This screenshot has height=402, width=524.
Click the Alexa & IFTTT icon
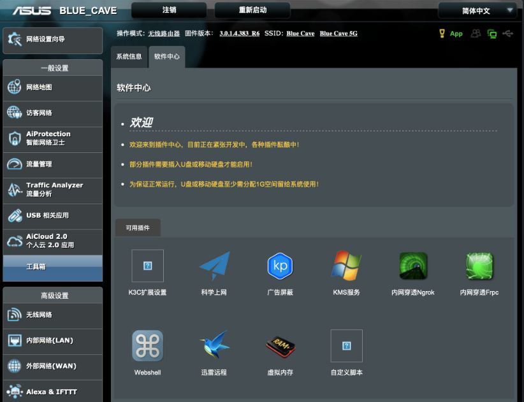pos(15,391)
